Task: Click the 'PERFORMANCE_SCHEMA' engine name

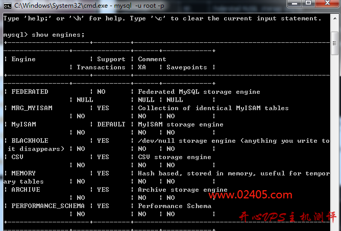Action: coord(48,206)
